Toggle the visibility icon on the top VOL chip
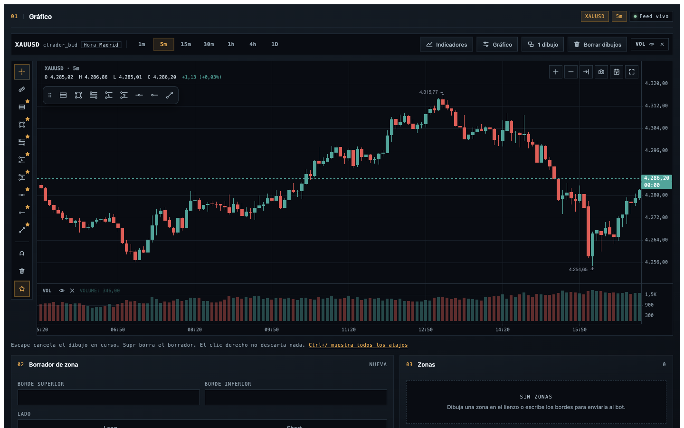The width and height of the screenshot is (684, 428). pos(652,44)
